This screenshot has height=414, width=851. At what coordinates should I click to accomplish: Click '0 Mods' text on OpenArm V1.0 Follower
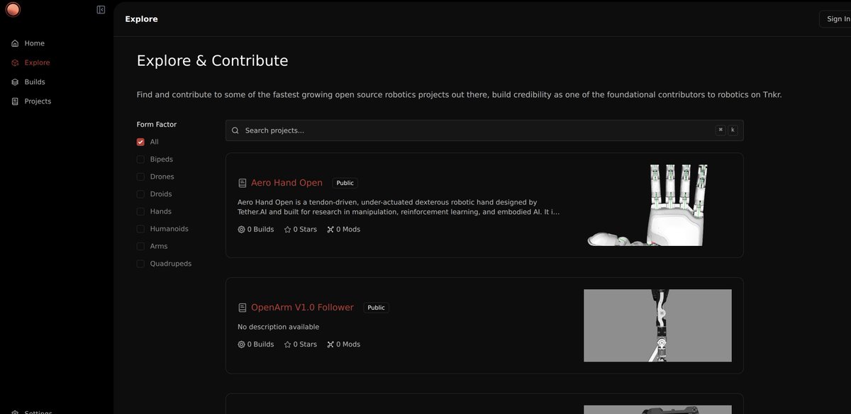point(348,345)
